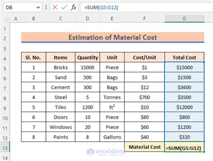Click the 'Material Cost' label cell
The width and height of the screenshot is (213, 161).
coord(144,147)
